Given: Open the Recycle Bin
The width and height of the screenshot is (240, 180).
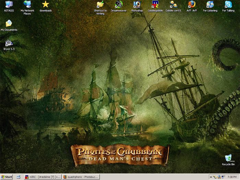Looking at the screenshot, I should click(228, 158).
